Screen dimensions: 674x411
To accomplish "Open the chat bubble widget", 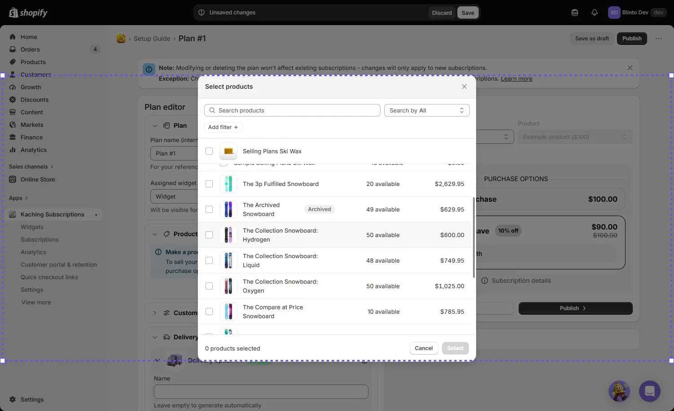I will pos(650,391).
